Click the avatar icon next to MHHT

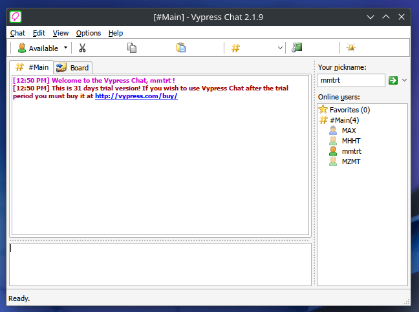pos(333,141)
